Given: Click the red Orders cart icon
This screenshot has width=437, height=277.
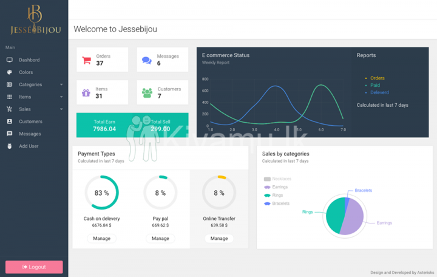Looking at the screenshot, I should pyautogui.click(x=87, y=60).
